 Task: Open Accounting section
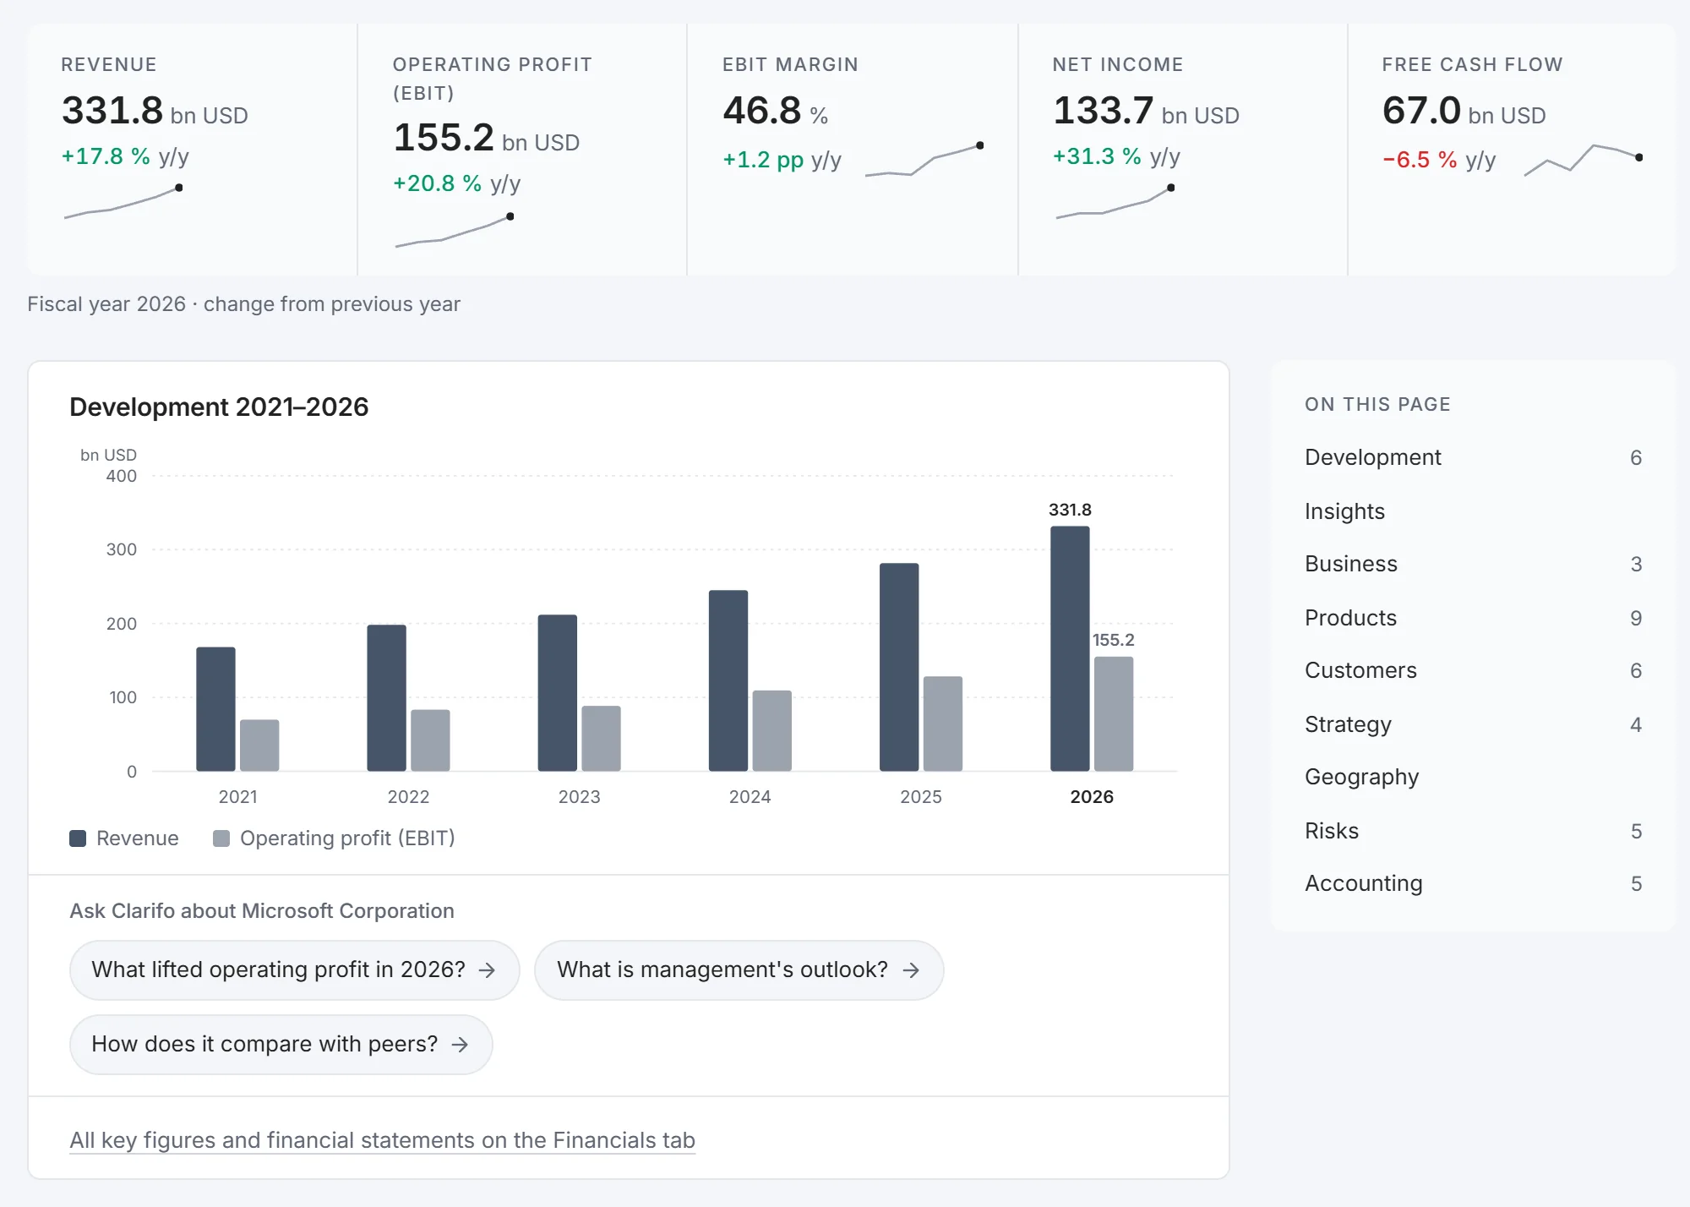point(1473,883)
